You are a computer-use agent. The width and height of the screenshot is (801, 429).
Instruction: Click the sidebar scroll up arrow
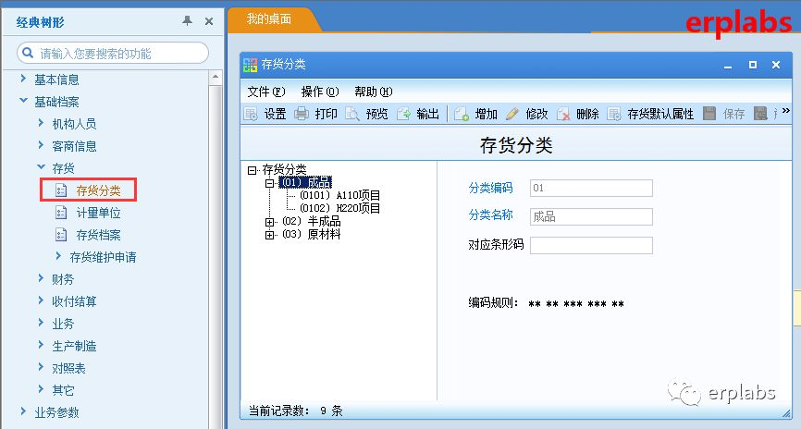(x=216, y=78)
